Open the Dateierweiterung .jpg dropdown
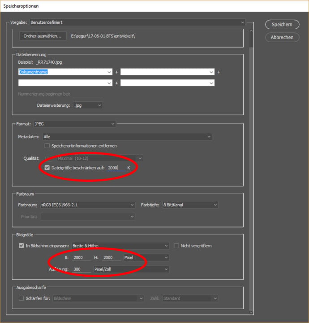 pos(88,105)
